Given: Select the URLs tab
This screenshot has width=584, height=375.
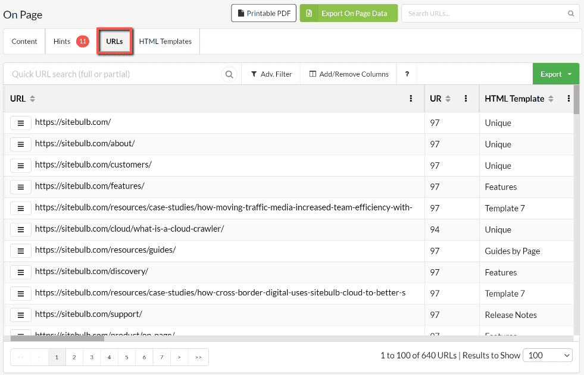Looking at the screenshot, I should coord(115,41).
